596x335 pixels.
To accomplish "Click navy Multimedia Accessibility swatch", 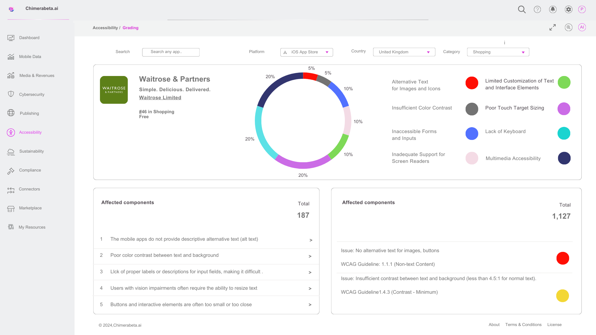I will [x=564, y=158].
